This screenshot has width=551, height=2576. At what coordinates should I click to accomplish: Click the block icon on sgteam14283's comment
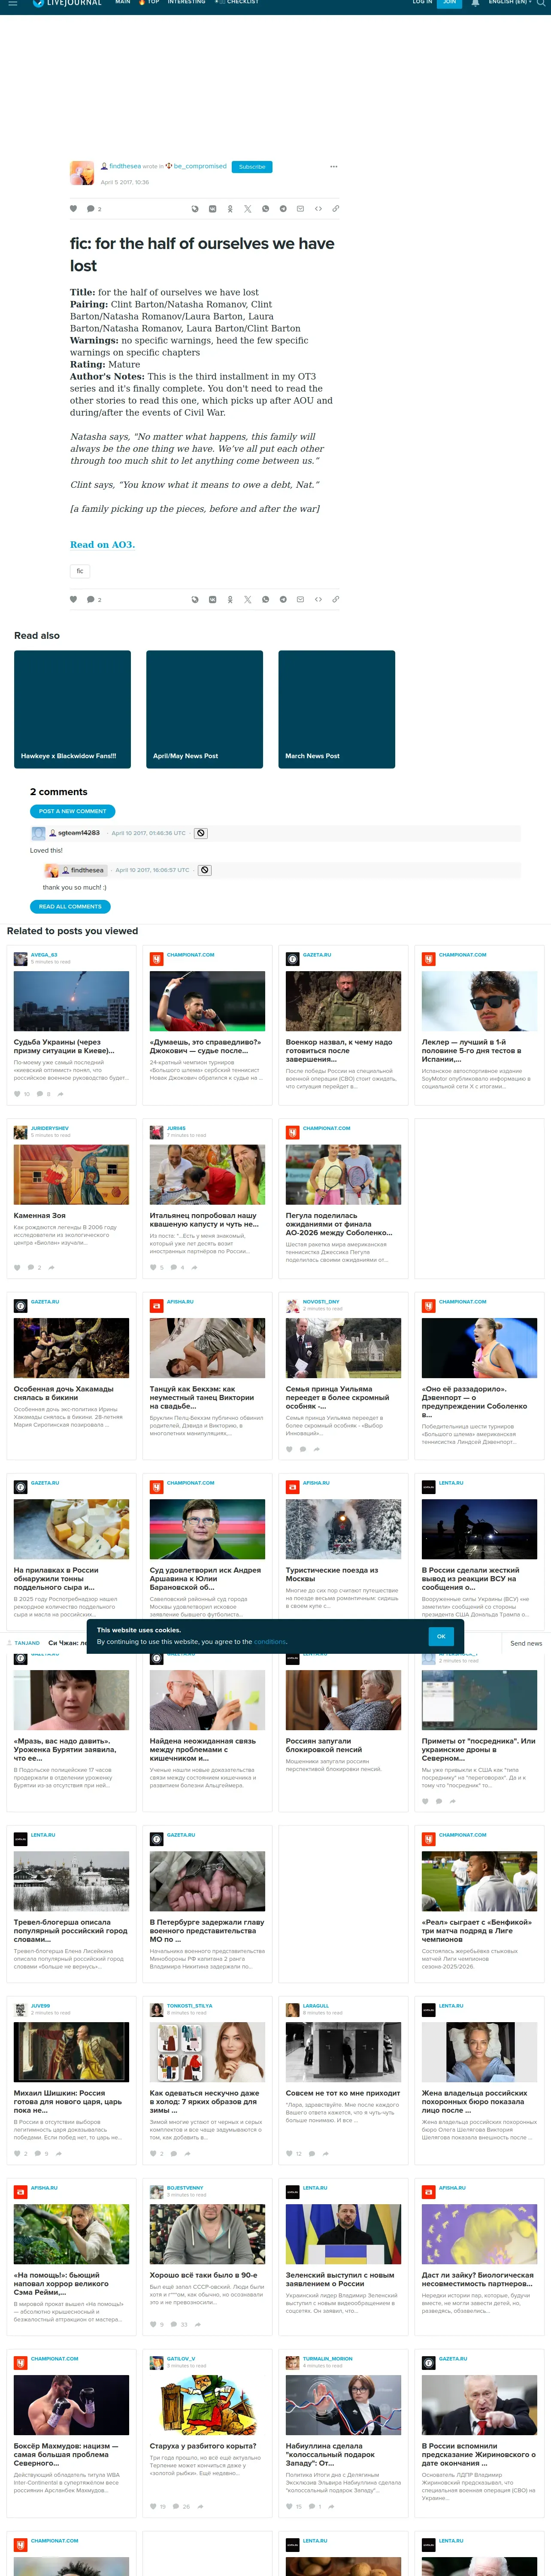point(200,833)
